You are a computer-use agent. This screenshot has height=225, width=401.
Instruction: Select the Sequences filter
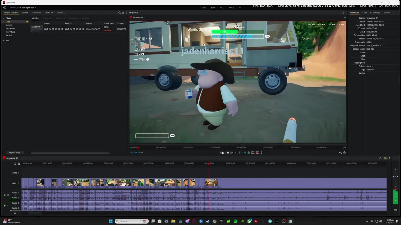pos(10,28)
